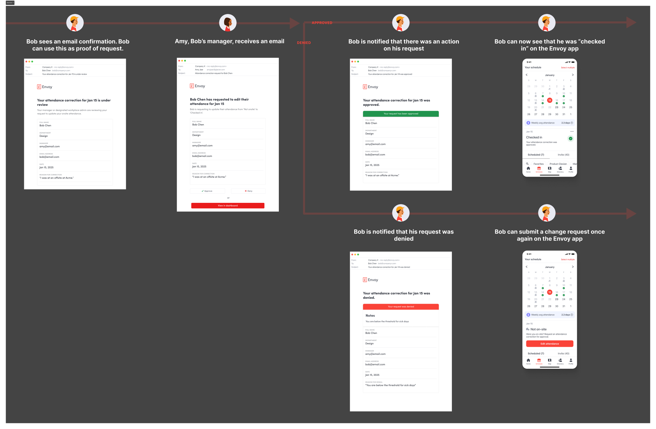Tap Favorites chip in upper phone

pos(538,164)
